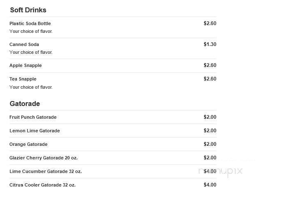This screenshot has width=294, height=205.
Task: Click the Soft Drinks section heading
Action: [x=28, y=10]
